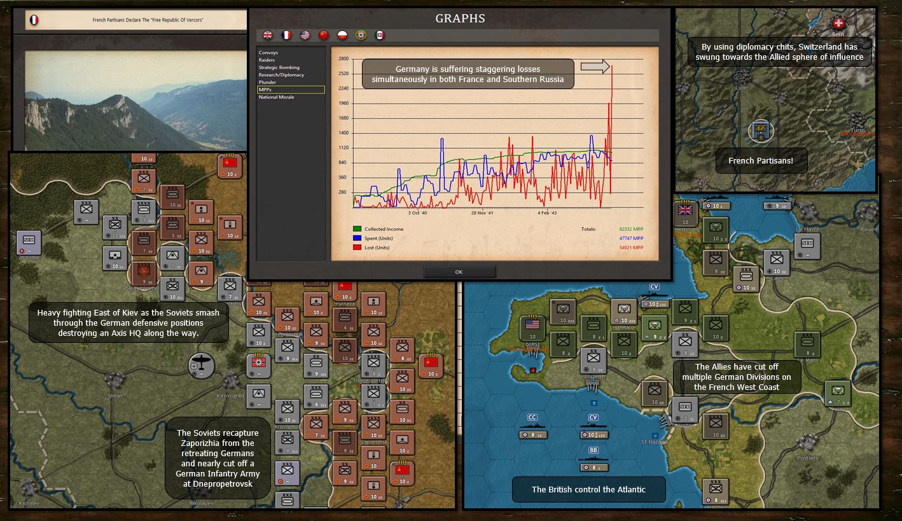Select the German unit on Lorient

click(593, 360)
